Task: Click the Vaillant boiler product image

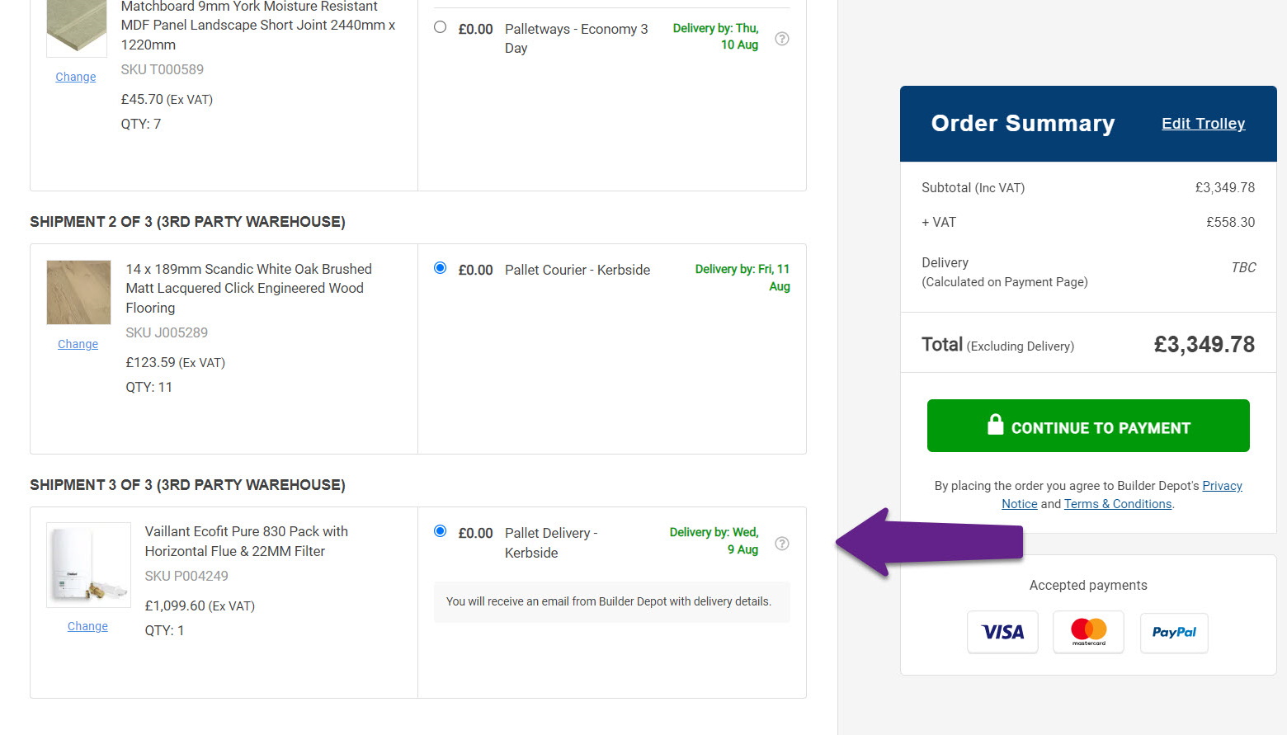Action: point(88,565)
